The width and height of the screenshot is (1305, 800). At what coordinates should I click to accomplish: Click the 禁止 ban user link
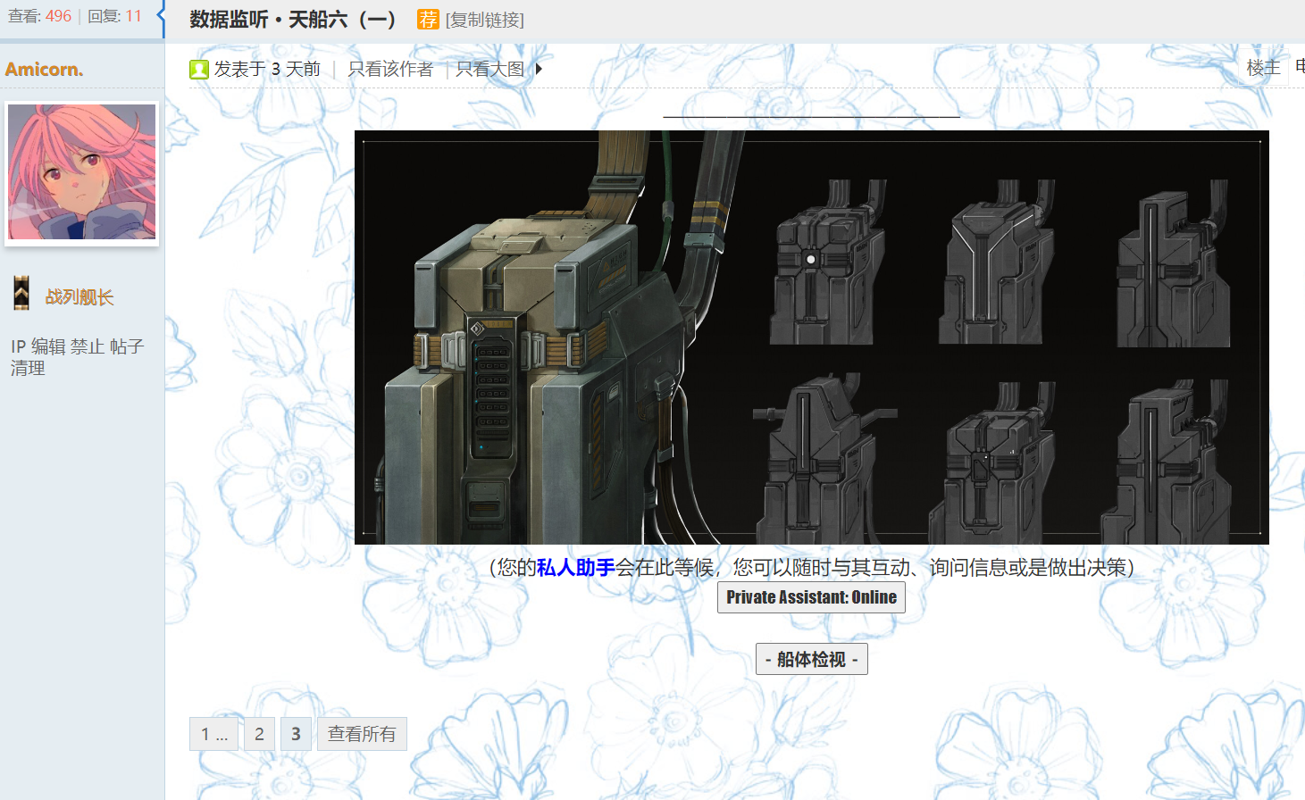click(88, 346)
